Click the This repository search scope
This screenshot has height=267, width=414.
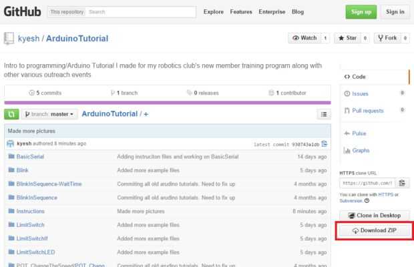(67, 12)
